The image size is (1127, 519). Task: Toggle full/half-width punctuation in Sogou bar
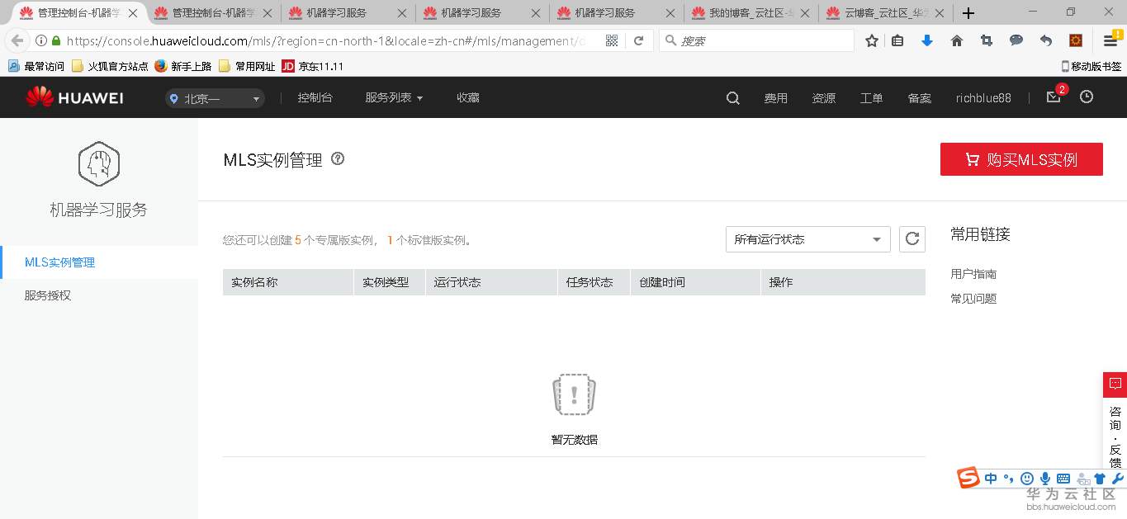click(x=1008, y=479)
